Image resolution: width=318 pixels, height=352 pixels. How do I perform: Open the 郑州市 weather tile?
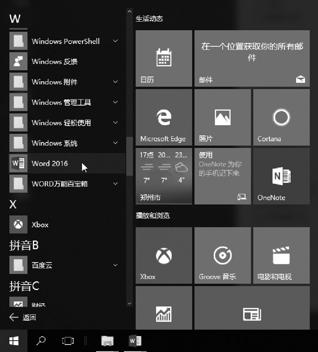coord(163,176)
